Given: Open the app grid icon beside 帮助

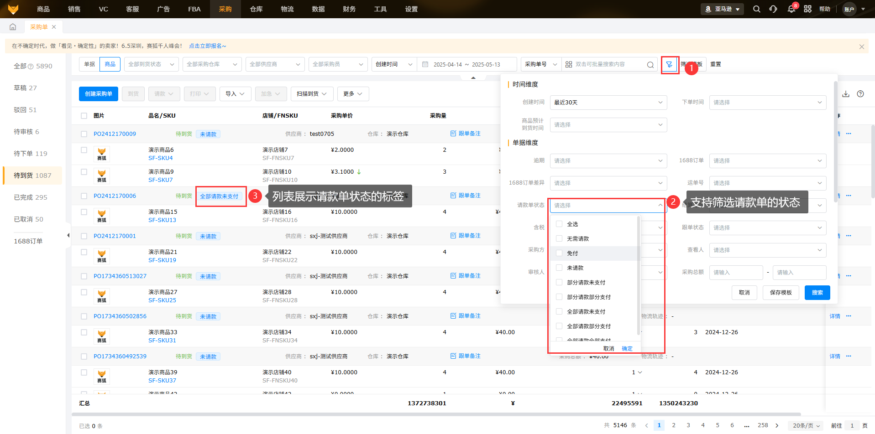Looking at the screenshot, I should click(807, 9).
